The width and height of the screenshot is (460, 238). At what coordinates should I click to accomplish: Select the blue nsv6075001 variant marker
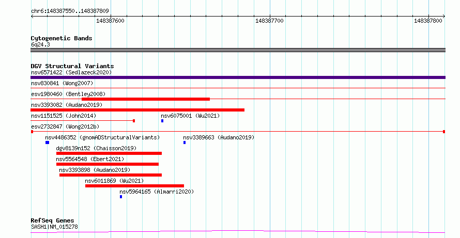tap(162, 121)
